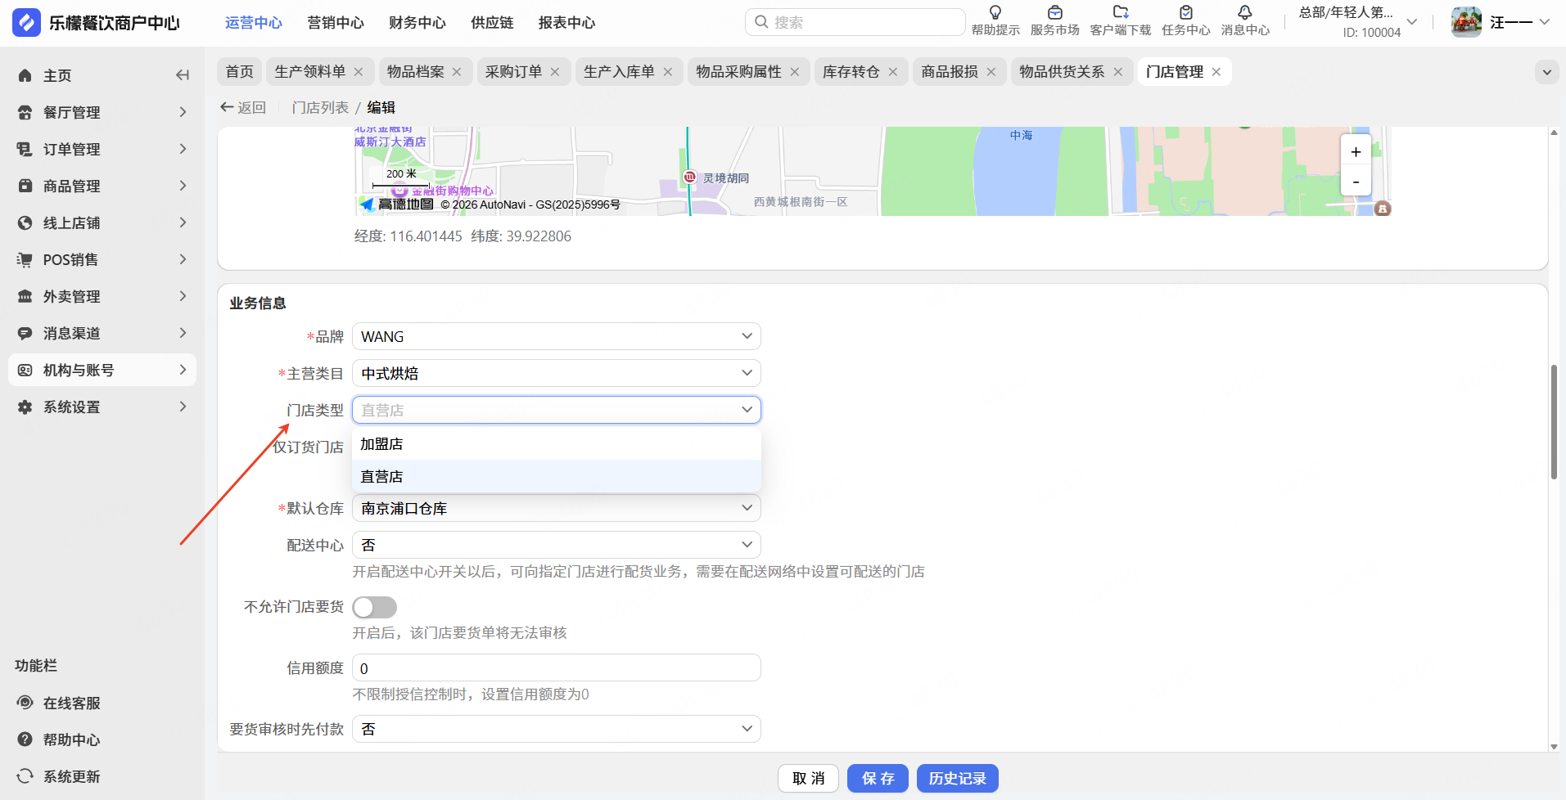Collapse the 门店类型 dropdown

pyautogui.click(x=557, y=410)
